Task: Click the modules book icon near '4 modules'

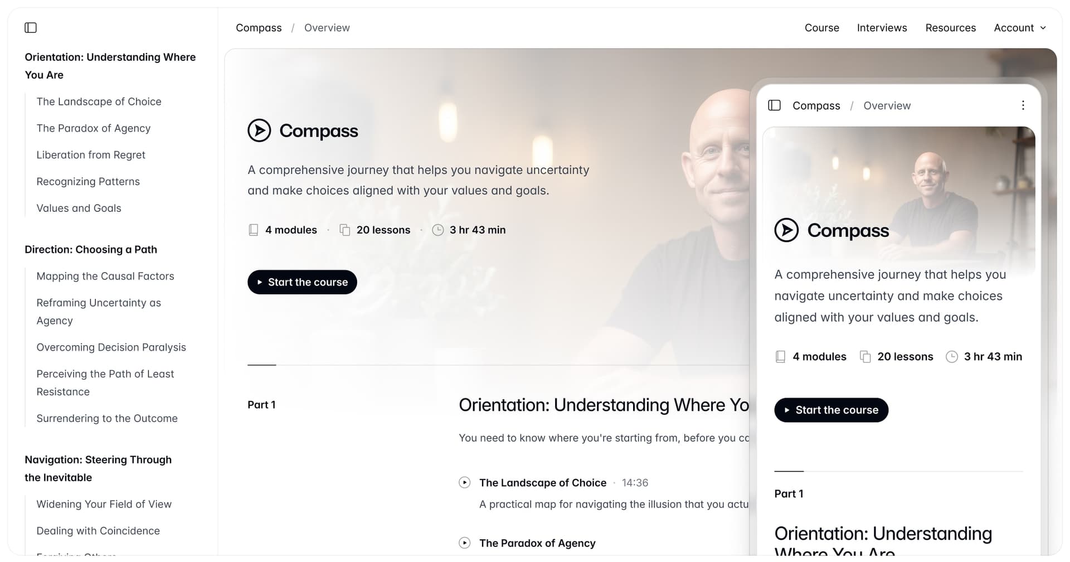Action: click(x=254, y=229)
